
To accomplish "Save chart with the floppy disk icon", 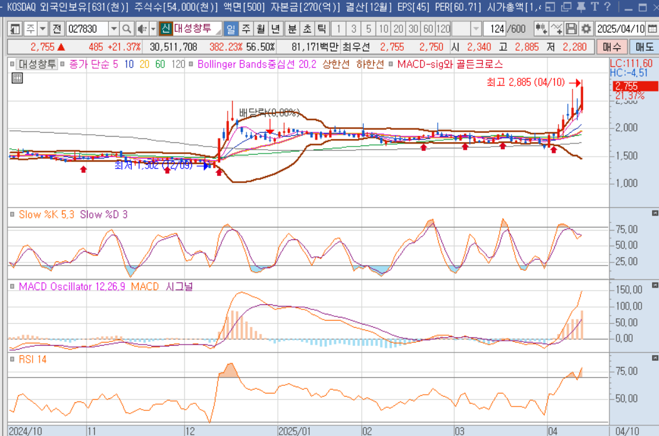I will (x=571, y=29).
